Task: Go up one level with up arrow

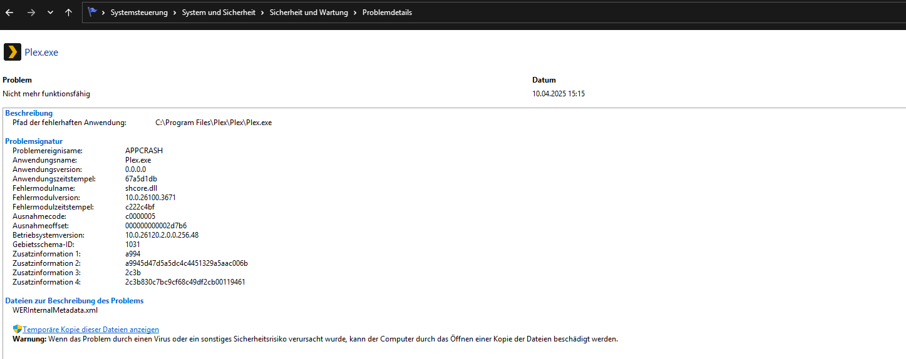Action: tap(68, 13)
